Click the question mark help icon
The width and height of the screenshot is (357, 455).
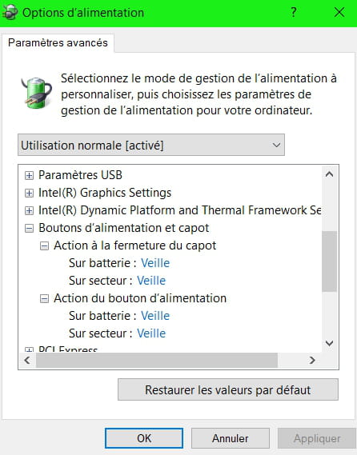294,13
